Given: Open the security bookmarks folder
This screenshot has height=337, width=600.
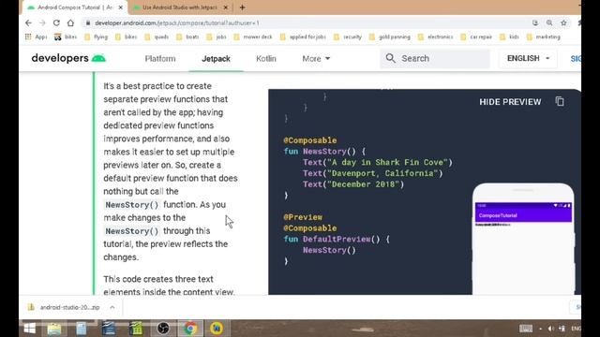Looking at the screenshot, I should tap(348, 37).
